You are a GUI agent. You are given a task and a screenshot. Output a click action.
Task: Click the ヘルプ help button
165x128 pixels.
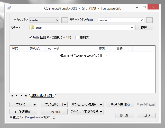point(146,115)
